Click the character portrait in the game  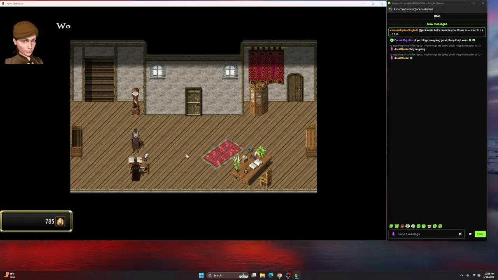(25, 42)
